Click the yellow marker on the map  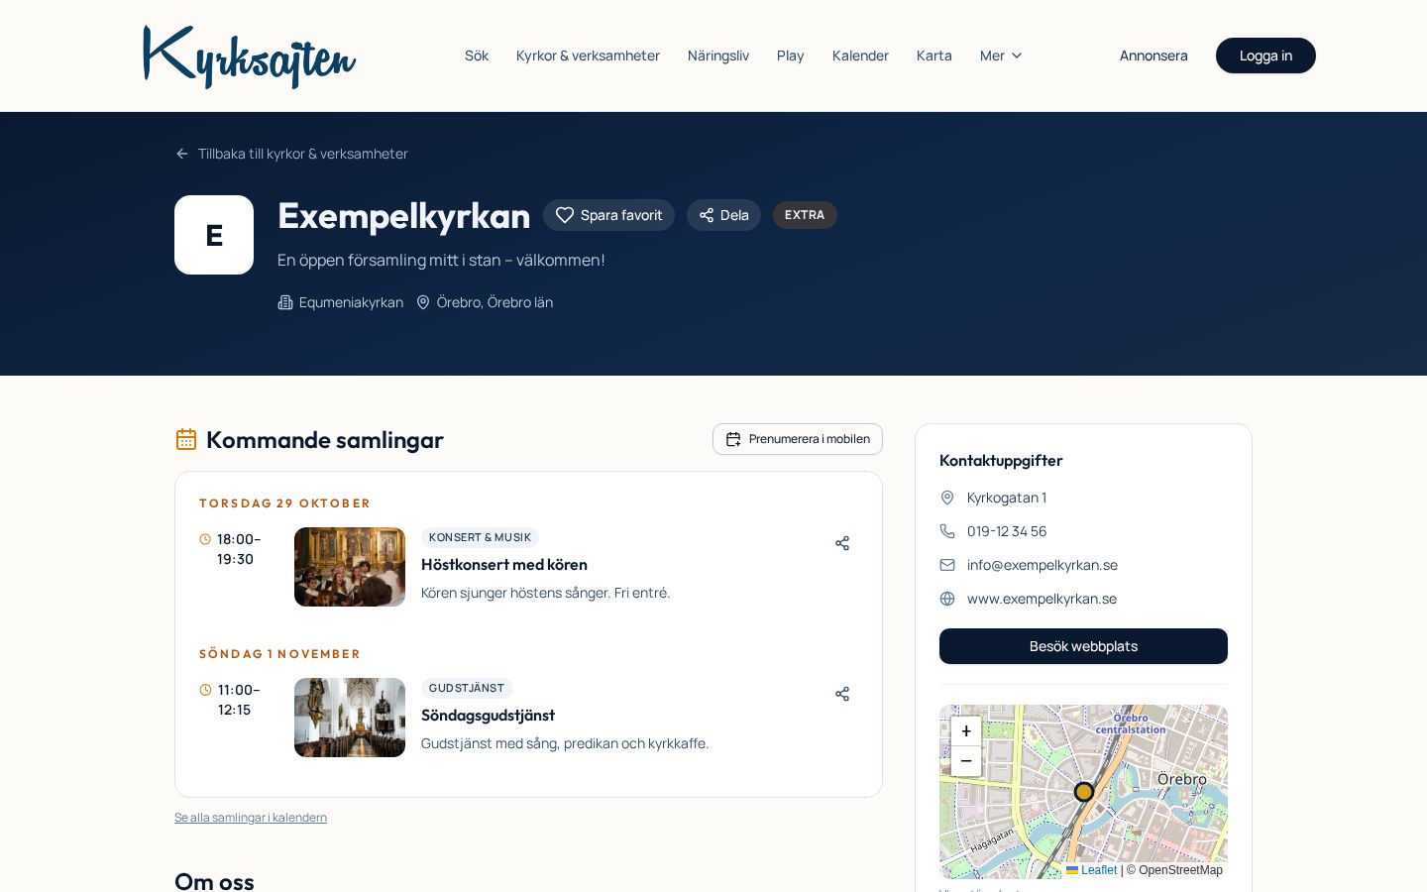tap(1084, 792)
